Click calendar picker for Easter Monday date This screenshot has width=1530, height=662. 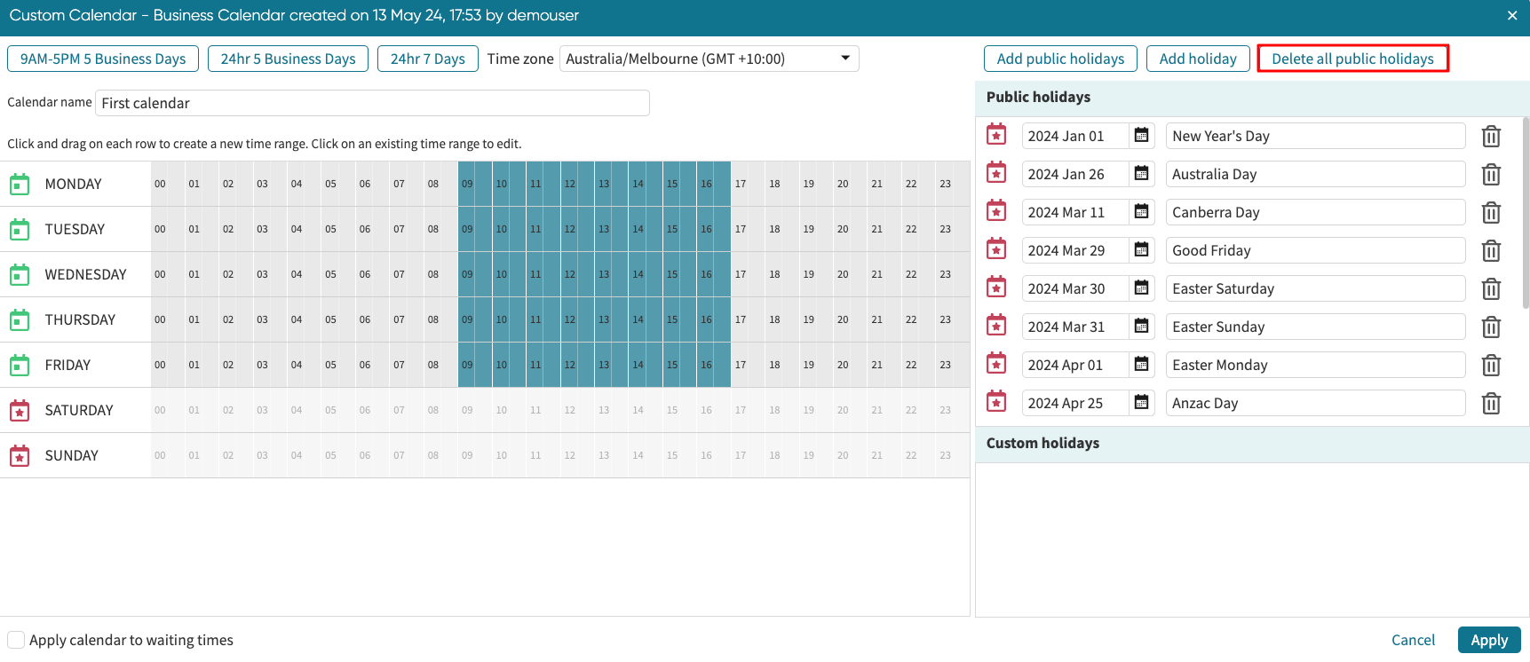pyautogui.click(x=1142, y=365)
